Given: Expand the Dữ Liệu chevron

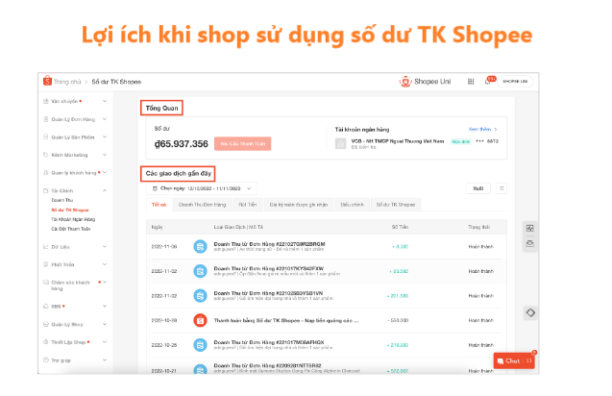Looking at the screenshot, I should tap(105, 247).
